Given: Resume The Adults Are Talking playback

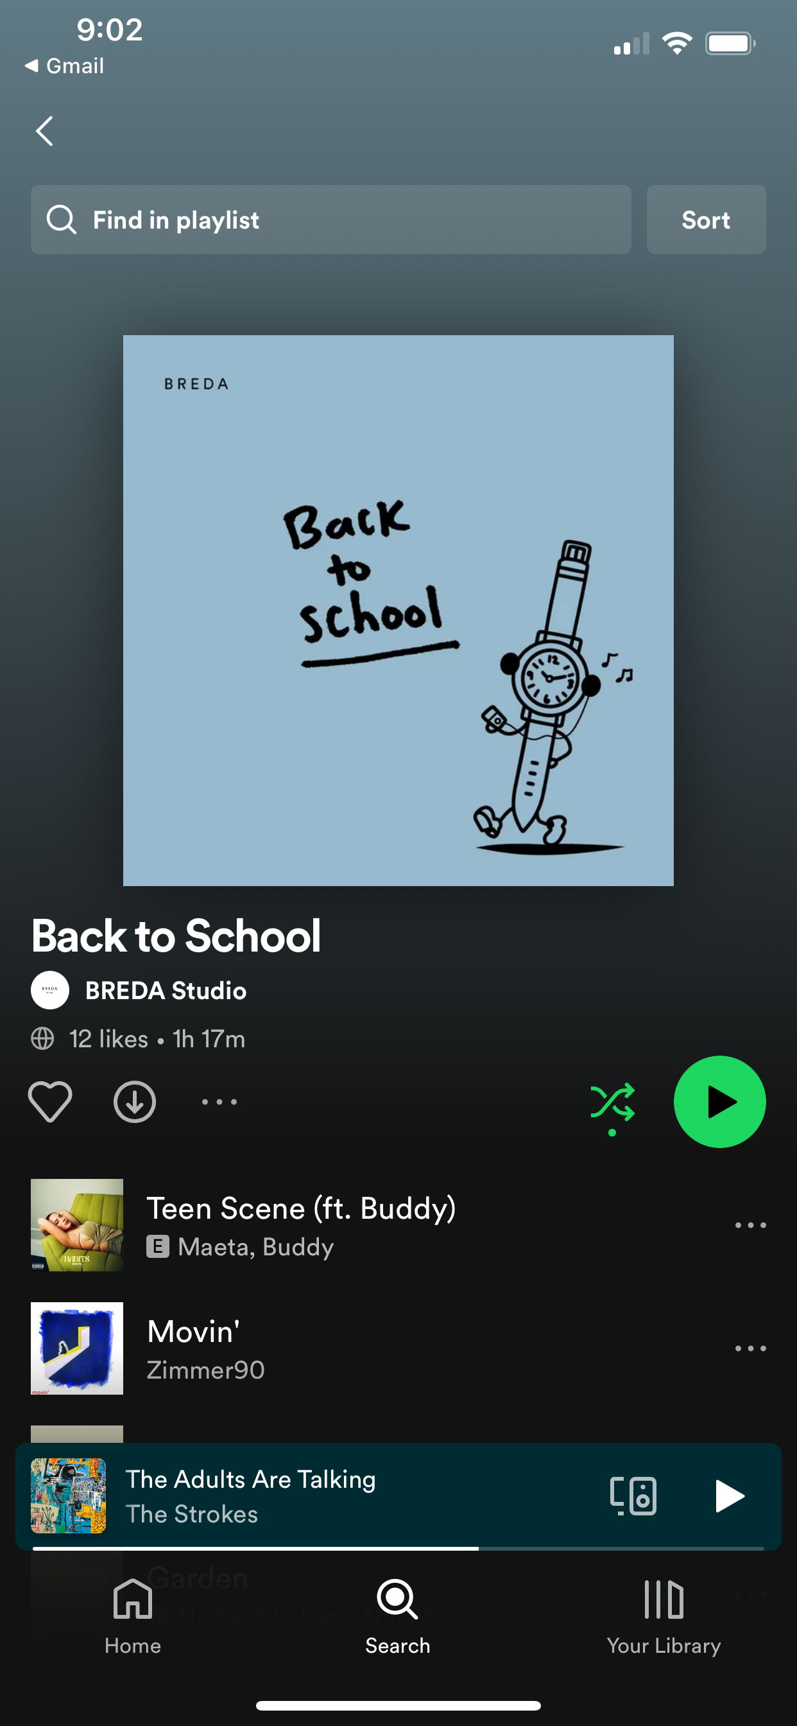Looking at the screenshot, I should pos(729,1495).
